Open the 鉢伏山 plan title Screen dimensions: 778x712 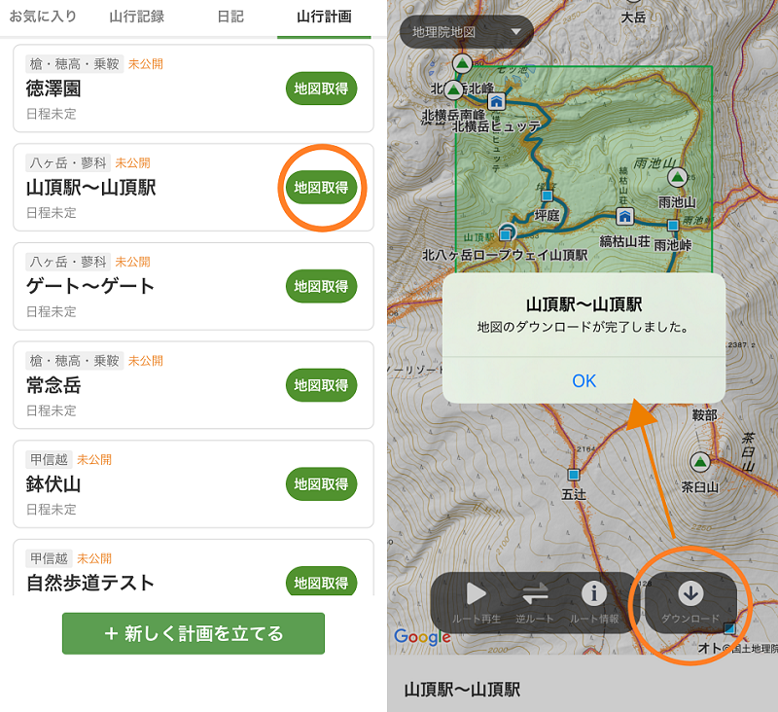point(53,484)
